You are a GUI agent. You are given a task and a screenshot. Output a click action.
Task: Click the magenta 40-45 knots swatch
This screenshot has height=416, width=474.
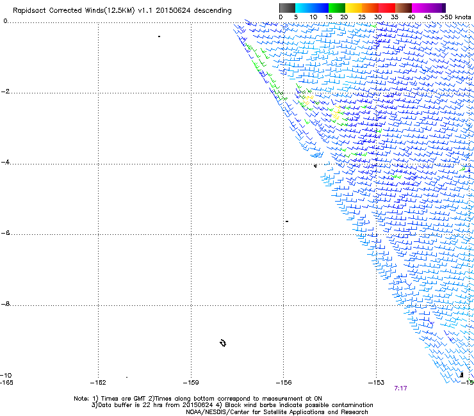420,8
